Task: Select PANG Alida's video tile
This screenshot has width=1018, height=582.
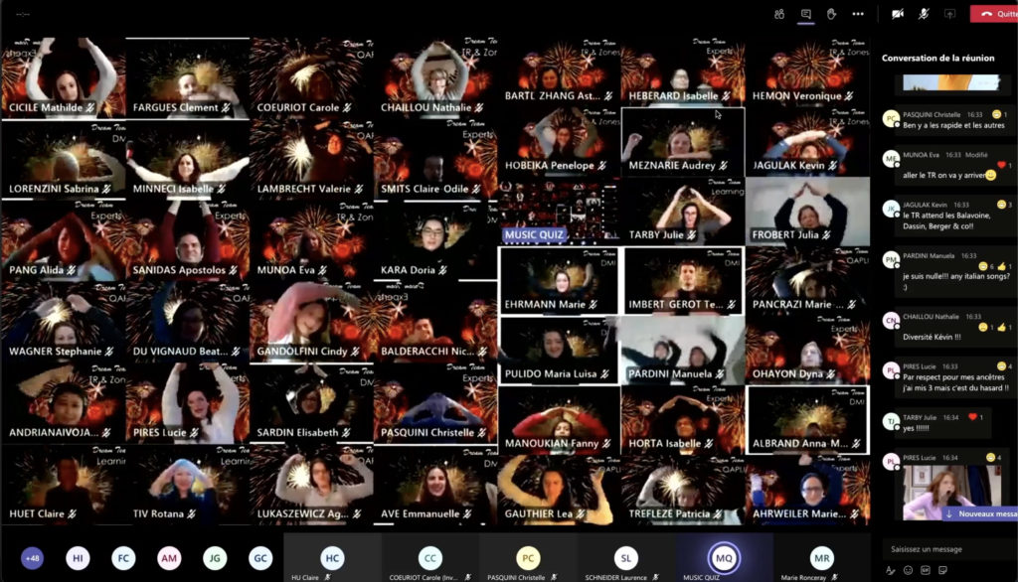Action: pos(63,240)
